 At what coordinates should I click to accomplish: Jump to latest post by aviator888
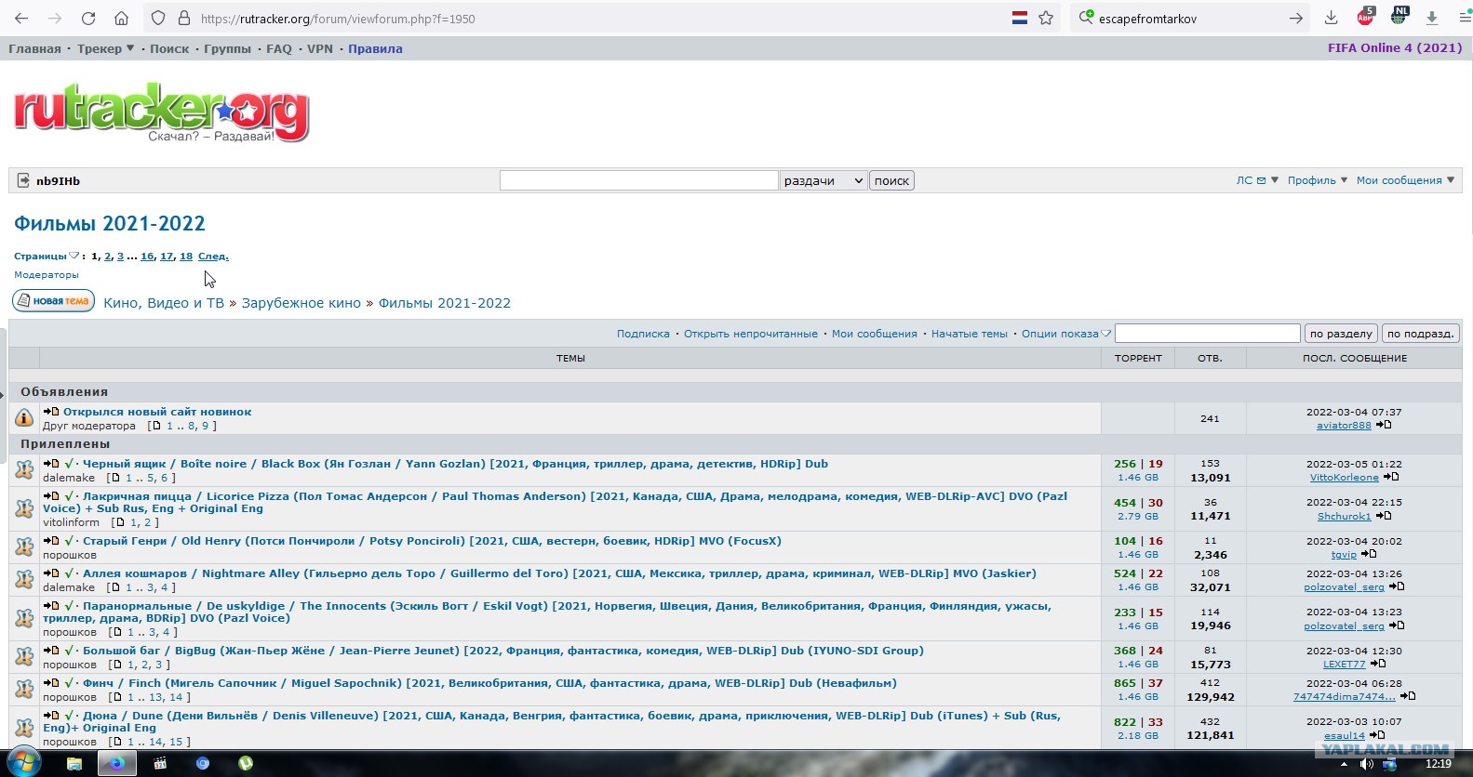point(1385,425)
